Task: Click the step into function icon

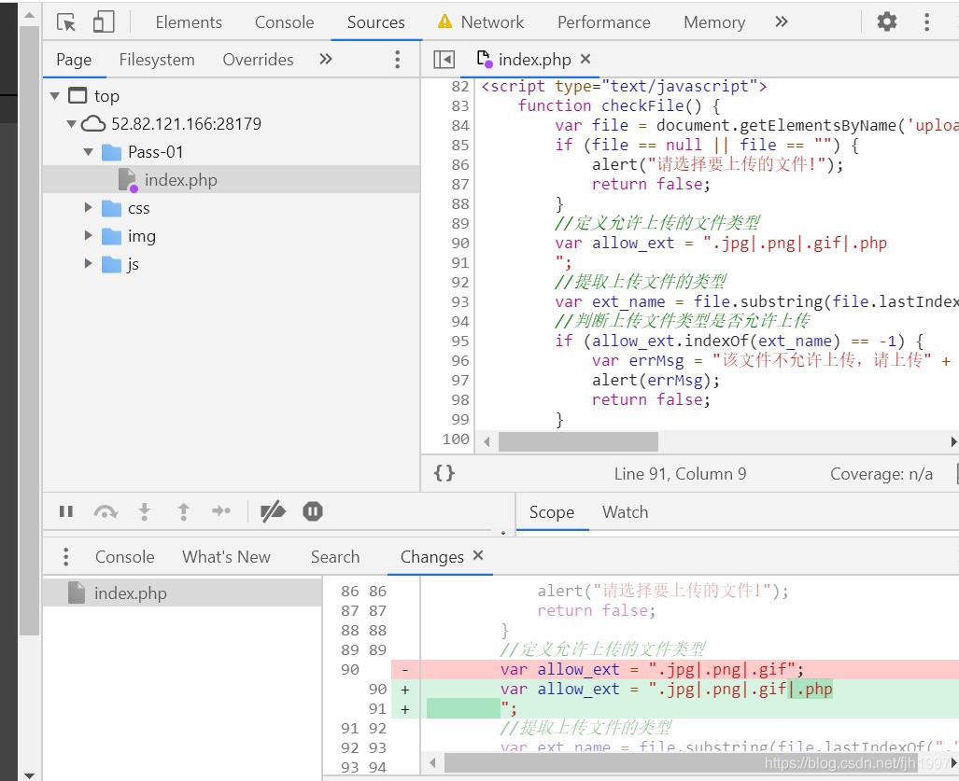Action: pyautogui.click(x=145, y=511)
